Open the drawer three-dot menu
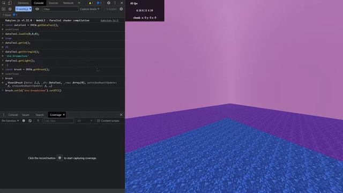The image size is (343, 193). [4, 115]
